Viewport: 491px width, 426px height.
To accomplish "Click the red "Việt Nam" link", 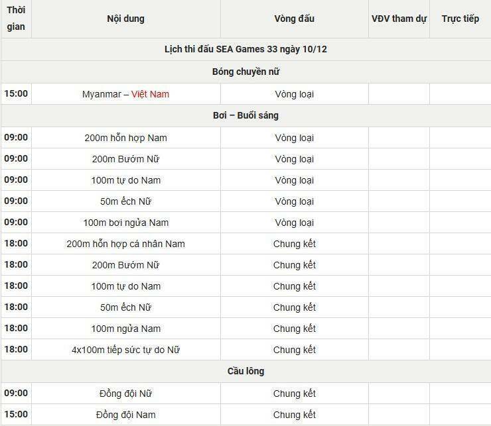I will pos(150,94).
